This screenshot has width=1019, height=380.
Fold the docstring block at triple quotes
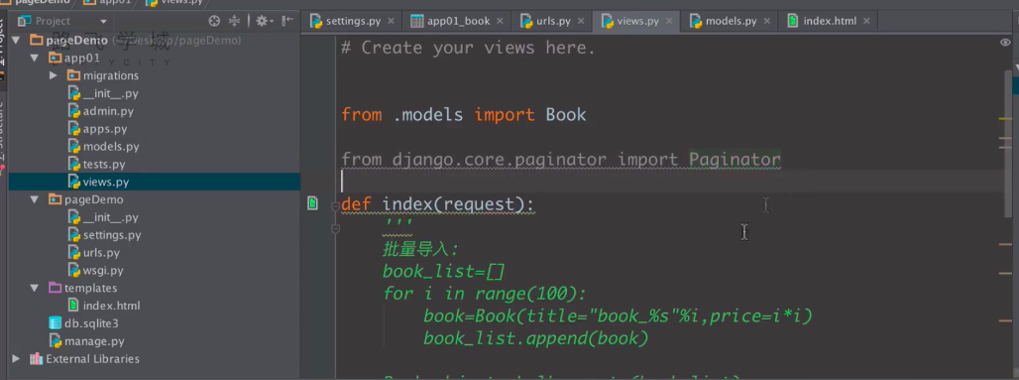click(335, 228)
